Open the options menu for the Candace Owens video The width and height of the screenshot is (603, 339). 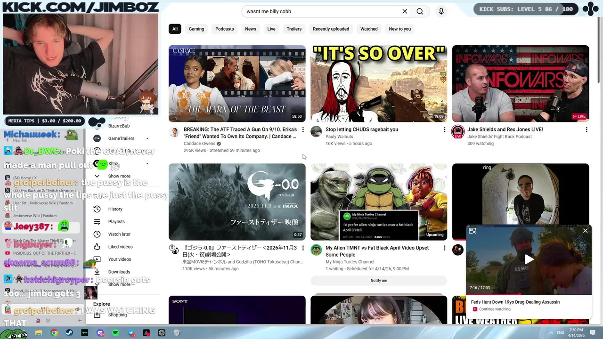click(x=303, y=129)
